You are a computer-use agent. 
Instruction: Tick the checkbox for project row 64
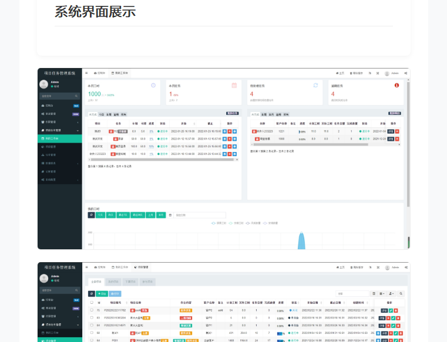tap(92, 340)
